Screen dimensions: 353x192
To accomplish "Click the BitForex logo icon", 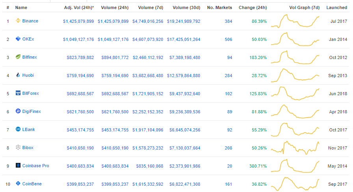I will (18, 93).
